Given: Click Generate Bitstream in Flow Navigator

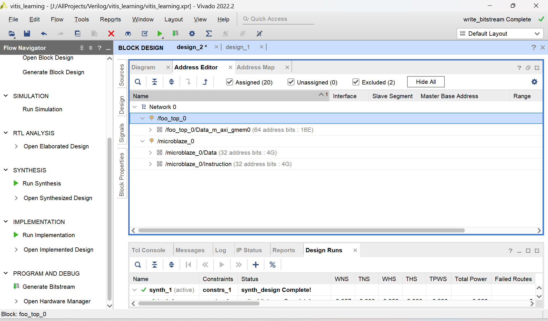Looking at the screenshot, I should pos(49,287).
